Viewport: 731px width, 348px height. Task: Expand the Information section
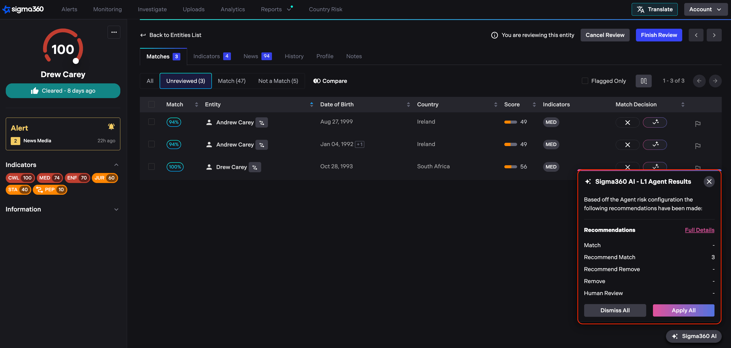[x=116, y=209]
